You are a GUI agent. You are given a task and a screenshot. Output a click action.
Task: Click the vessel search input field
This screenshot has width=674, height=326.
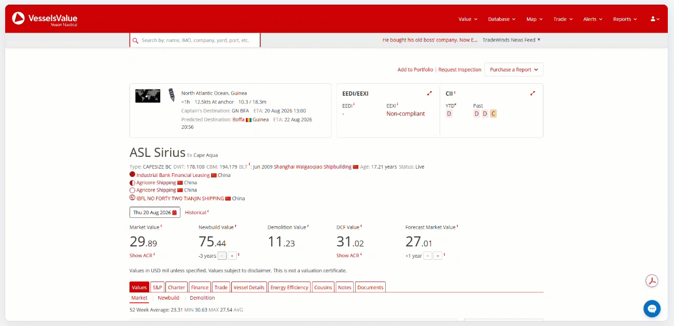(x=195, y=40)
